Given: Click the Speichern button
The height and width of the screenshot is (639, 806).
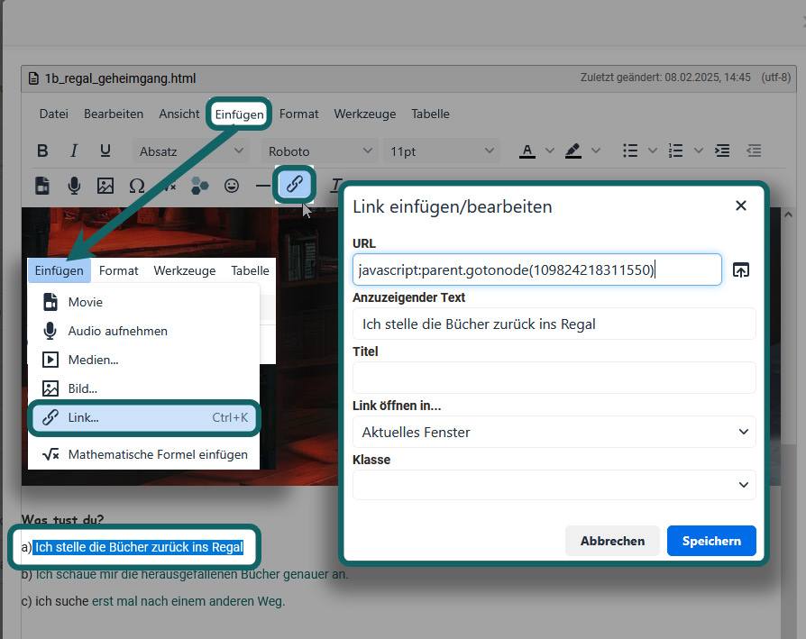Looking at the screenshot, I should (711, 541).
